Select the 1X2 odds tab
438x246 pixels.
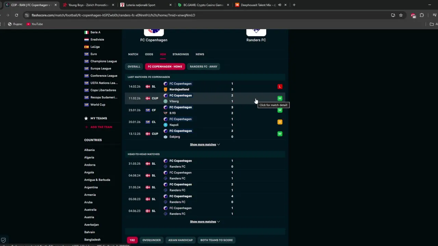tap(132, 240)
